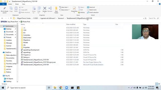
Task: Click the Cut command
Action: tap(21, 7)
